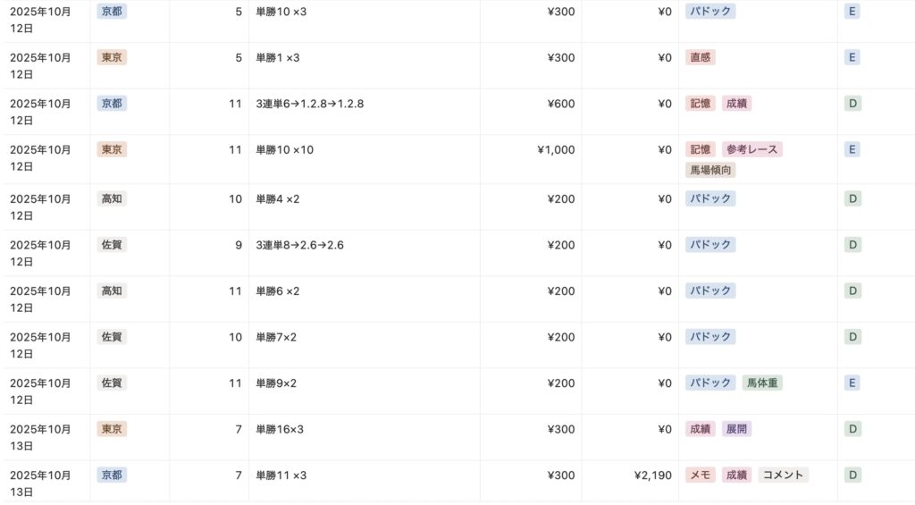Click the 展開 tag
915x505 pixels.
(737, 429)
